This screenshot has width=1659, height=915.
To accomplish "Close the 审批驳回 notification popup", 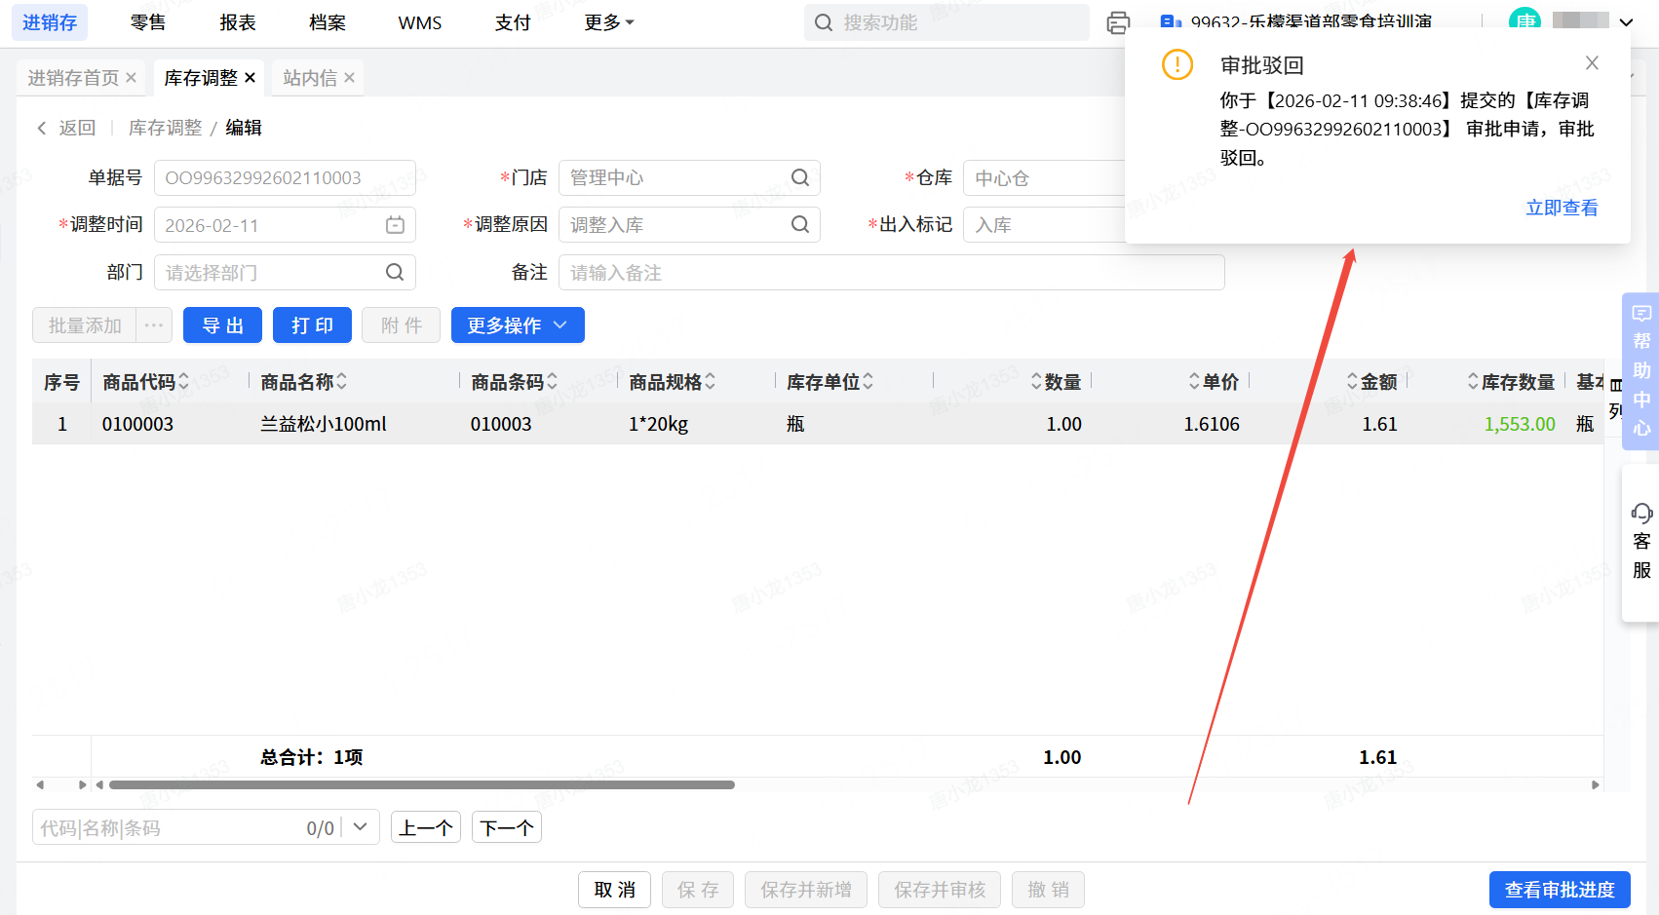I will 1592,63.
